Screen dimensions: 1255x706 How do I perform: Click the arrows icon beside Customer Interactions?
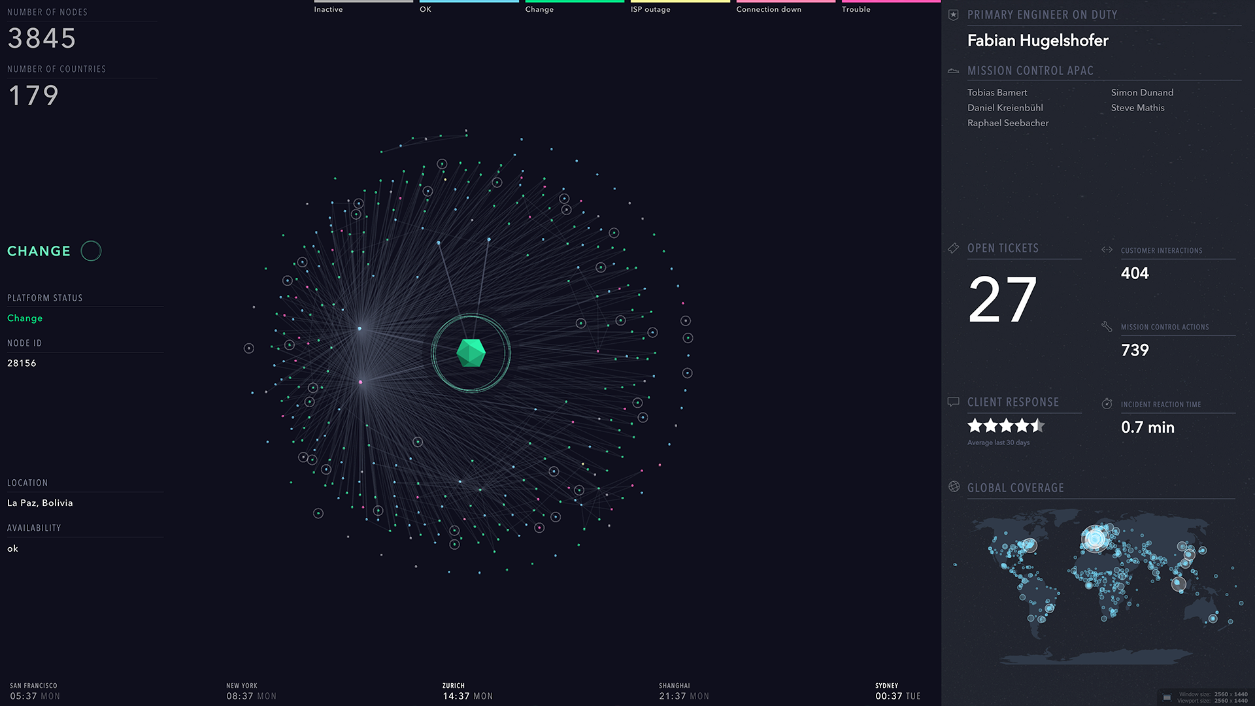pyautogui.click(x=1107, y=250)
